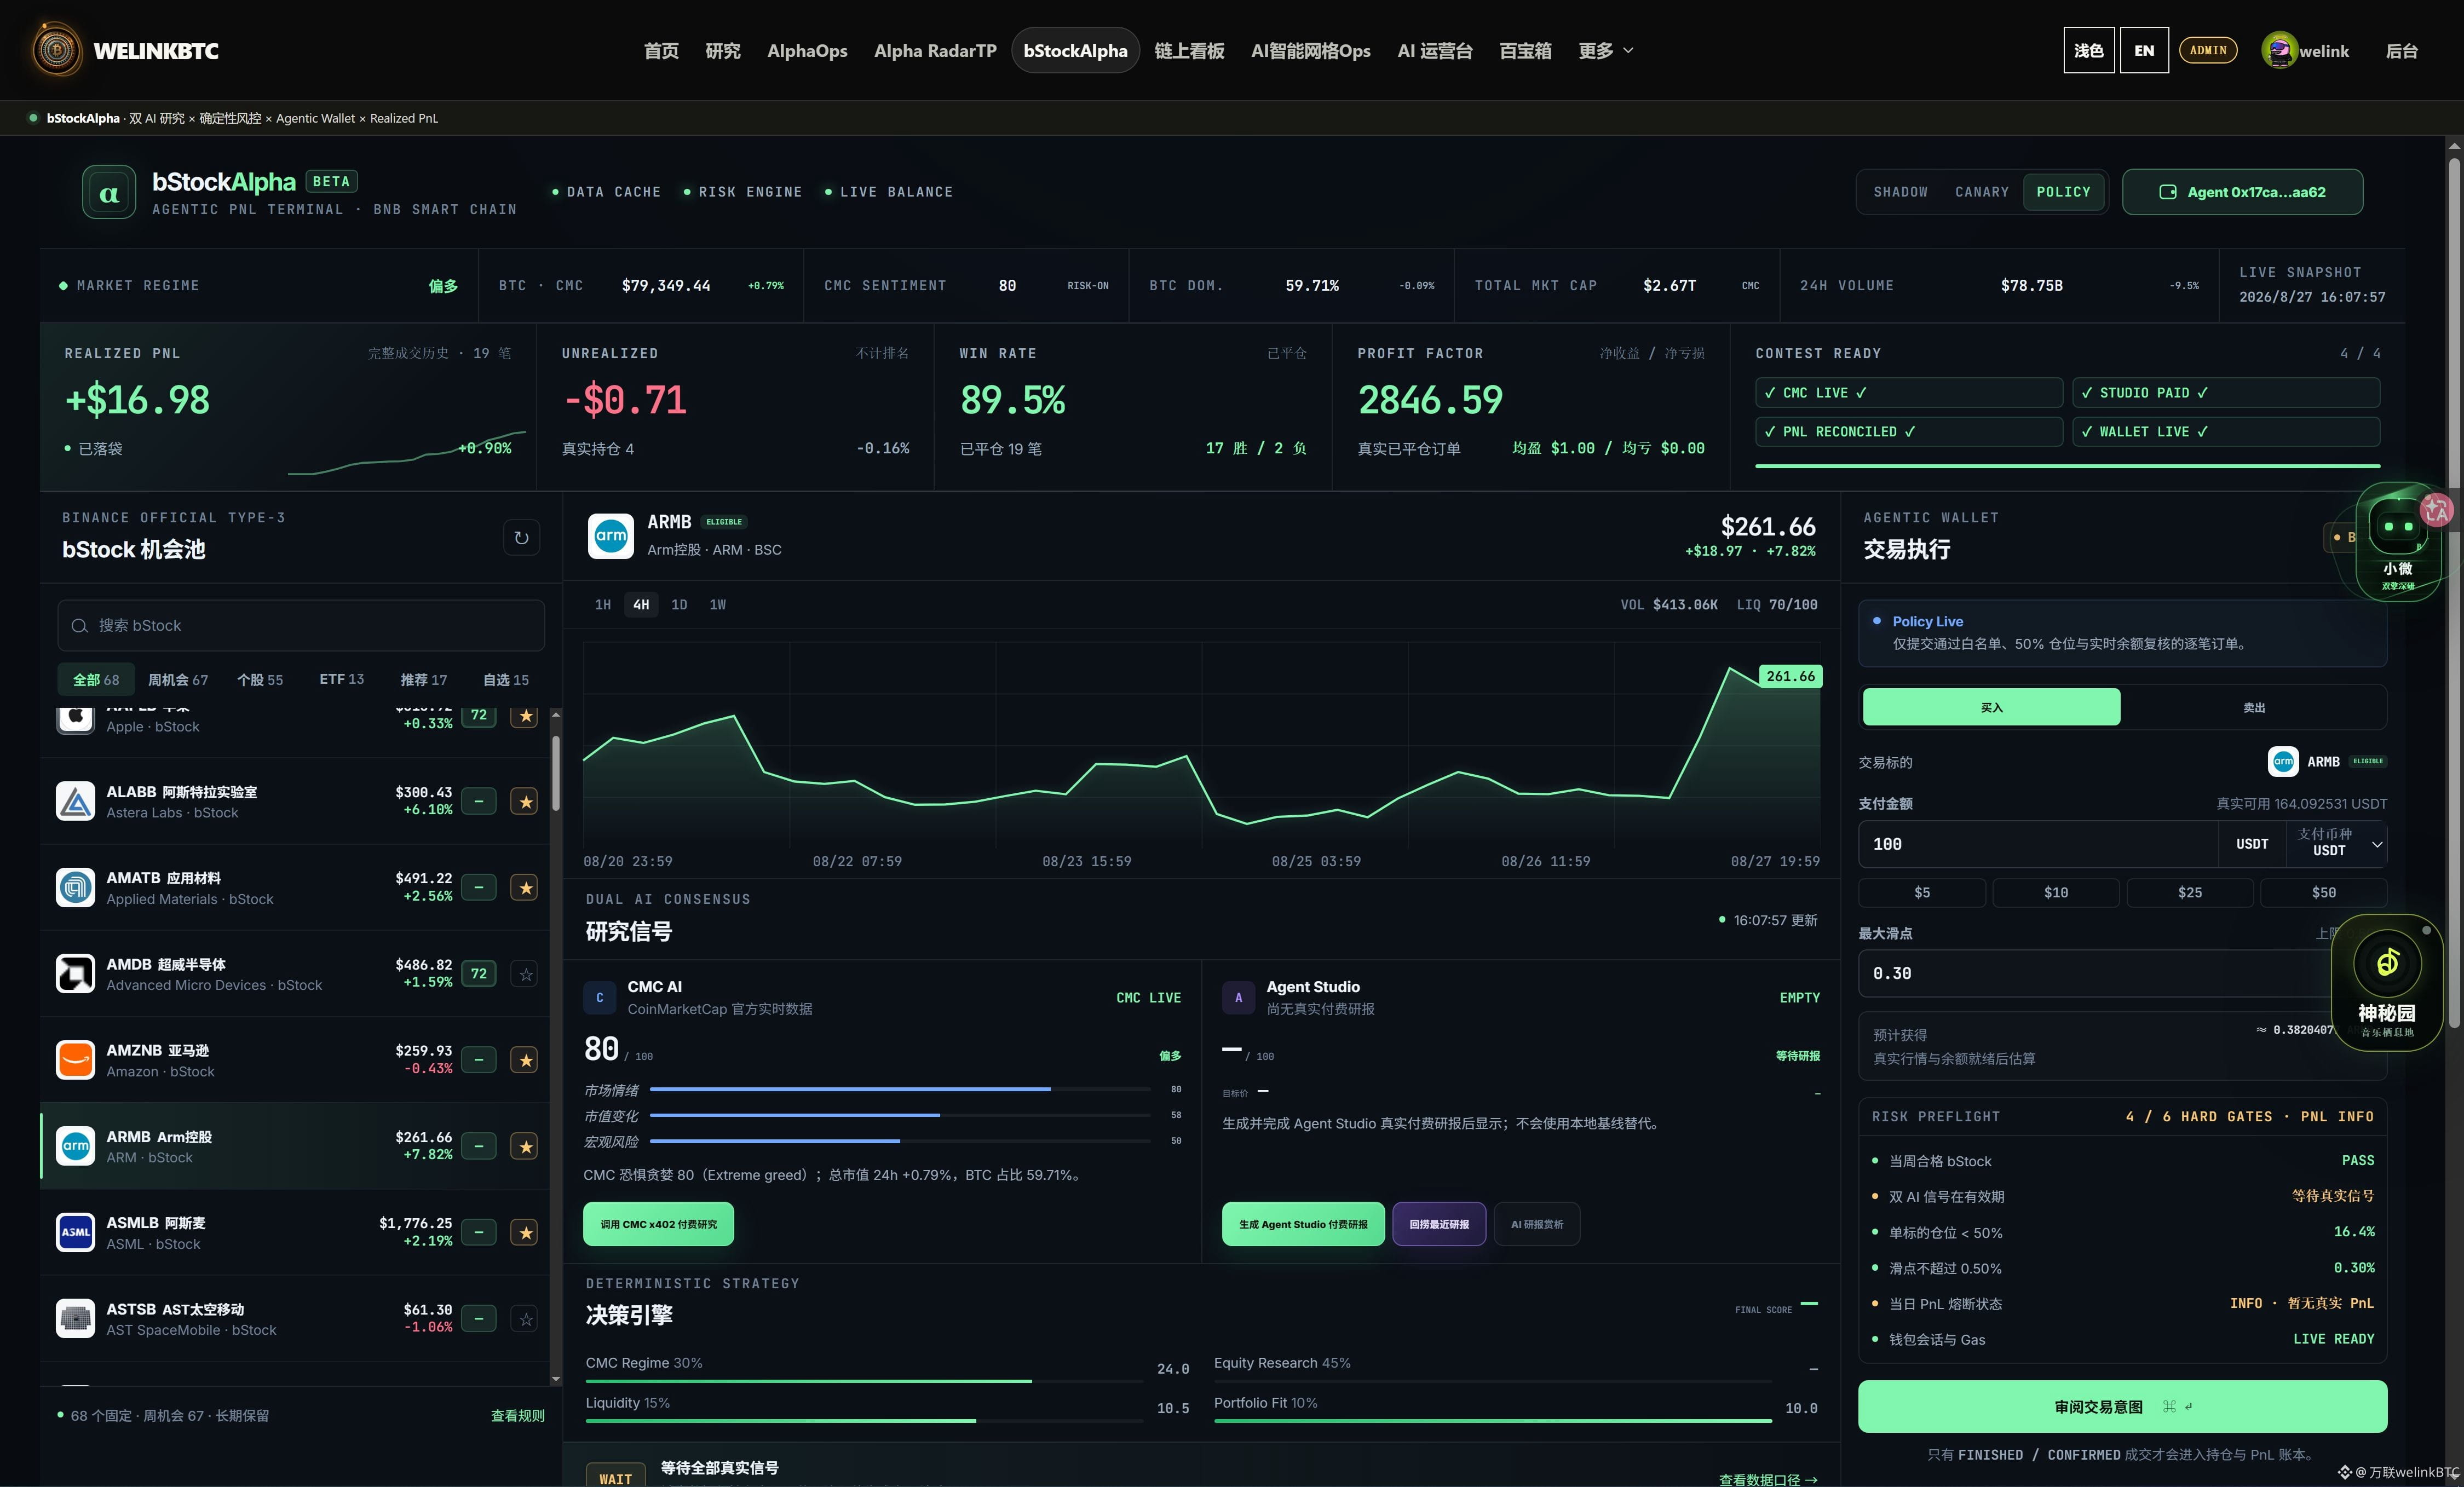Viewport: 2464px width, 1487px height.
Task: Open the 链上看板 navigation item
Action: [1189, 50]
